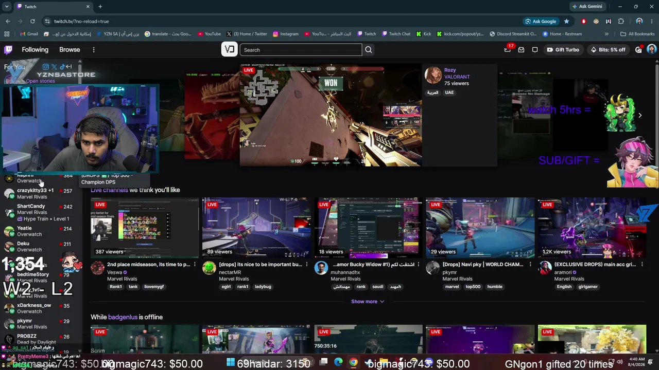Open the VALORANT category link
This screenshot has width=659, height=370.
point(457,77)
